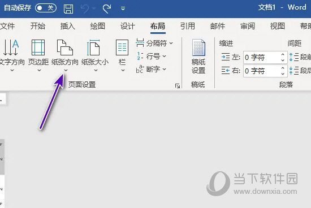Click the 稿纸设置 (Manuscript Paper) button
The image size is (311, 208).
(x=198, y=57)
